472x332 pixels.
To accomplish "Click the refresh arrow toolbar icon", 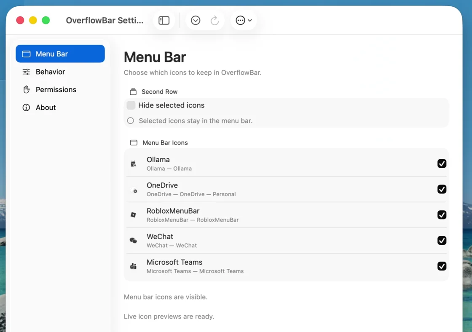I will [x=215, y=21].
